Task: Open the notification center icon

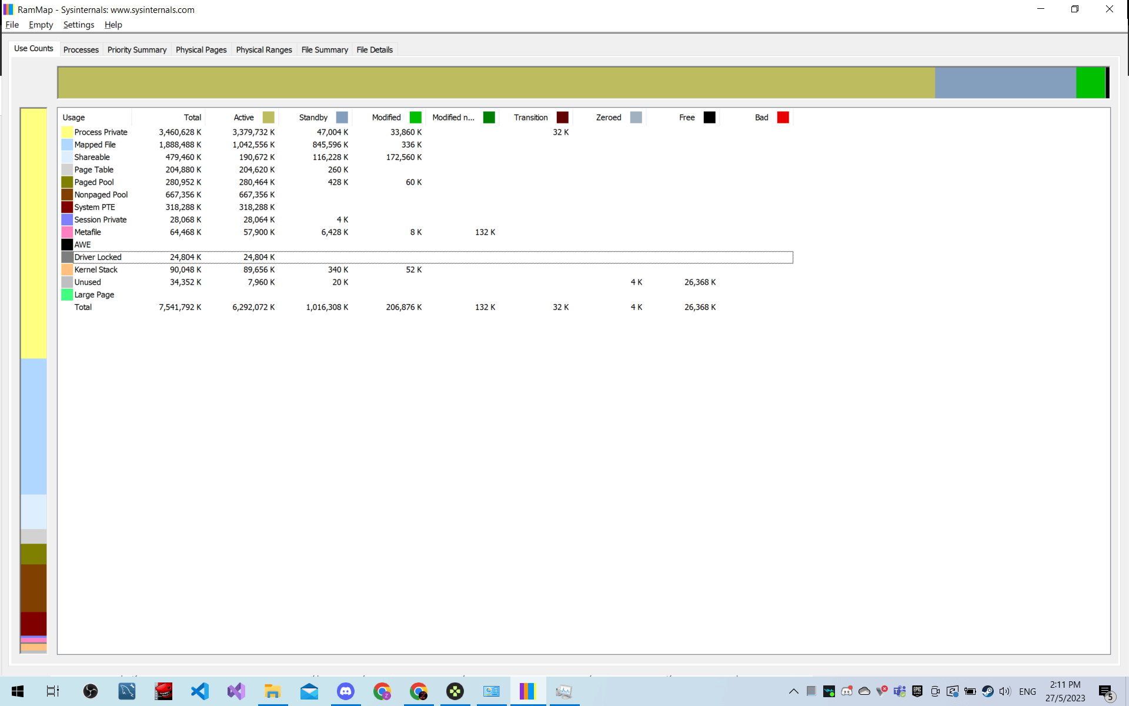Action: click(x=1105, y=691)
